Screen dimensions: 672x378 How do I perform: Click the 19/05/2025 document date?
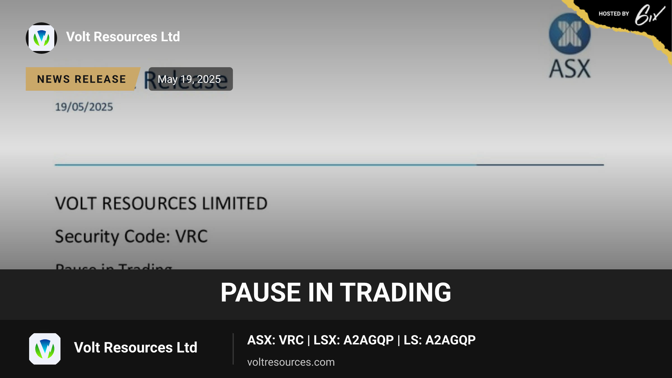[84, 107]
